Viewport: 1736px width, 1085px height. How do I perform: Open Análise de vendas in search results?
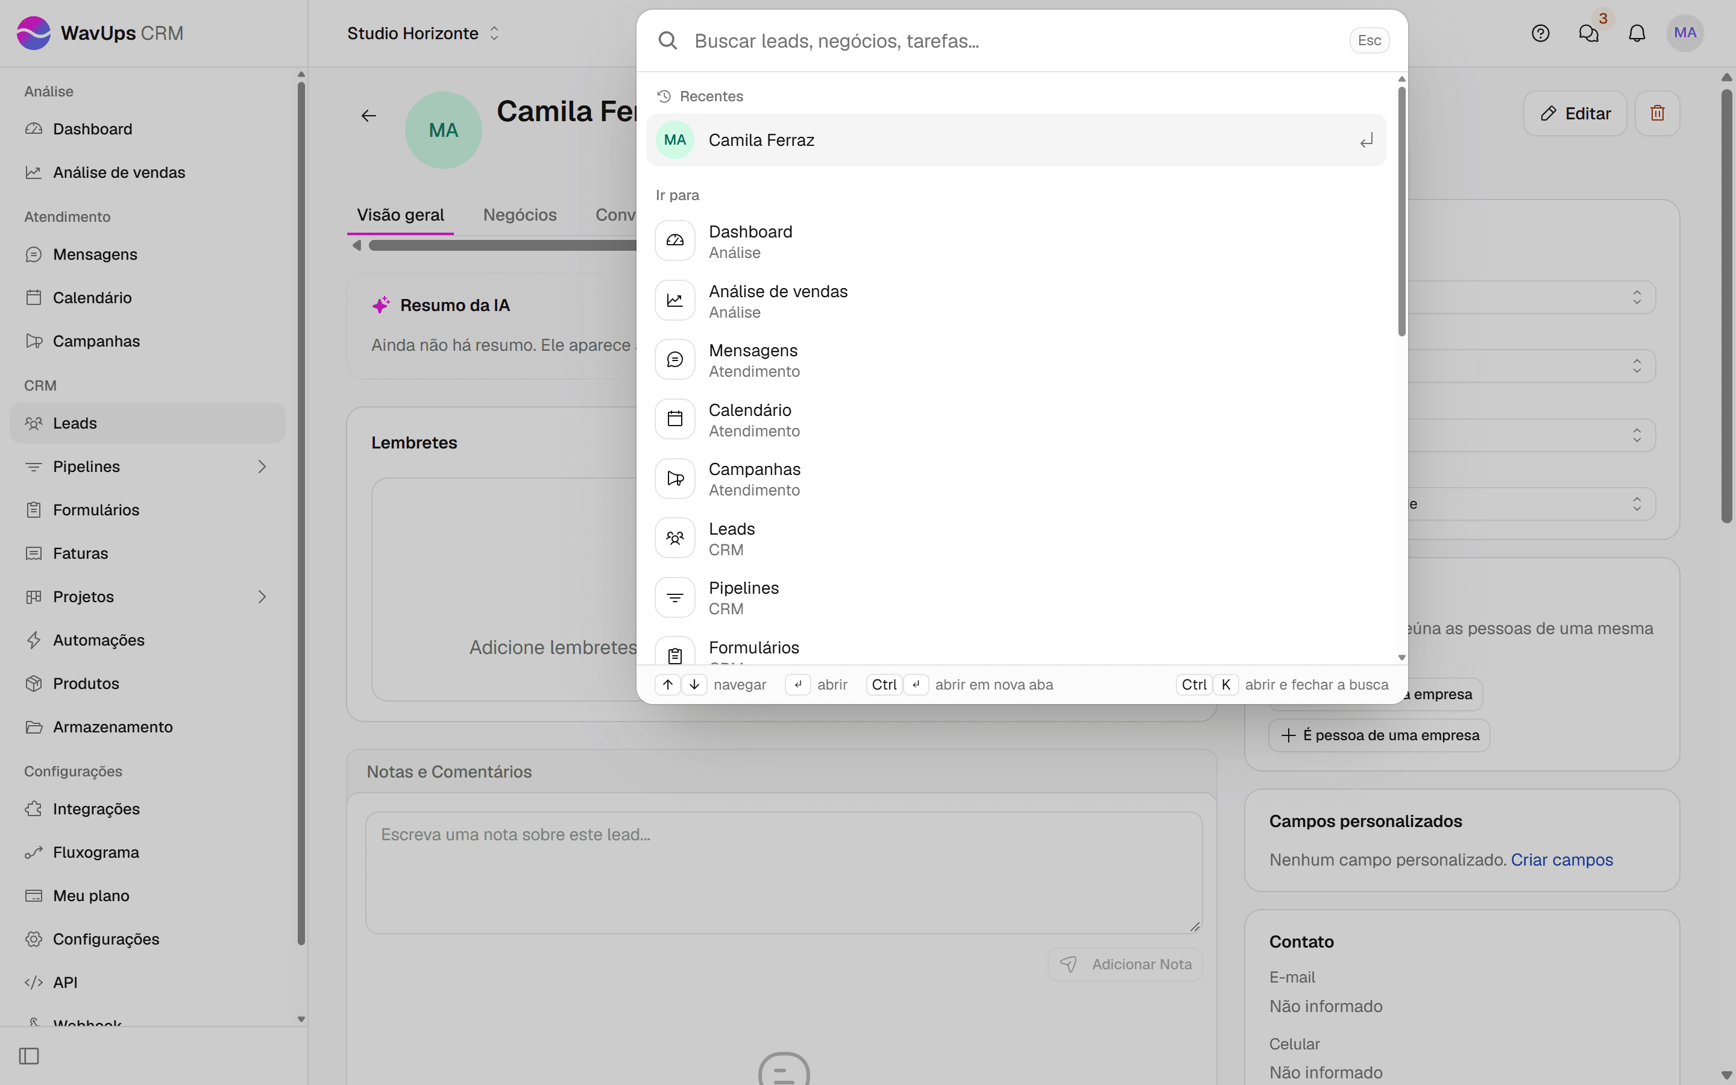point(1016,301)
